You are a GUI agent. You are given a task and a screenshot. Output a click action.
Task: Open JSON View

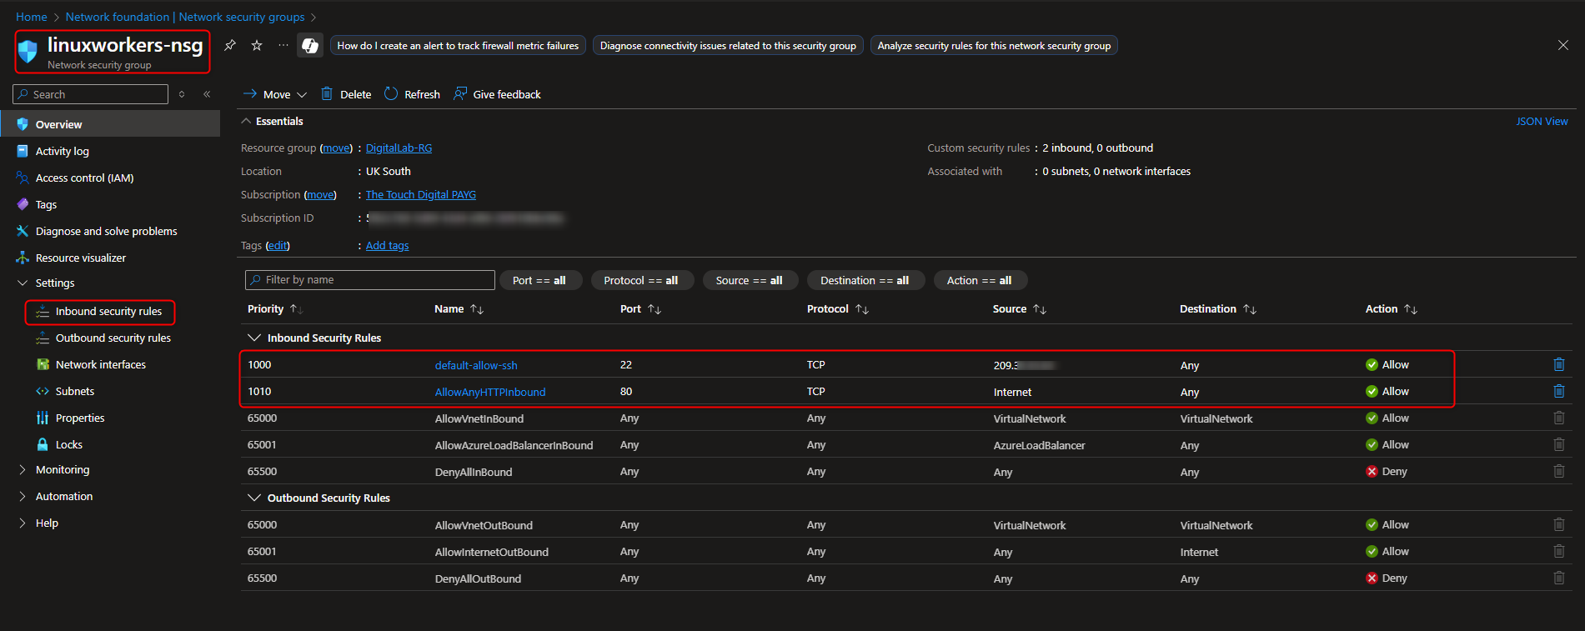1542,122
